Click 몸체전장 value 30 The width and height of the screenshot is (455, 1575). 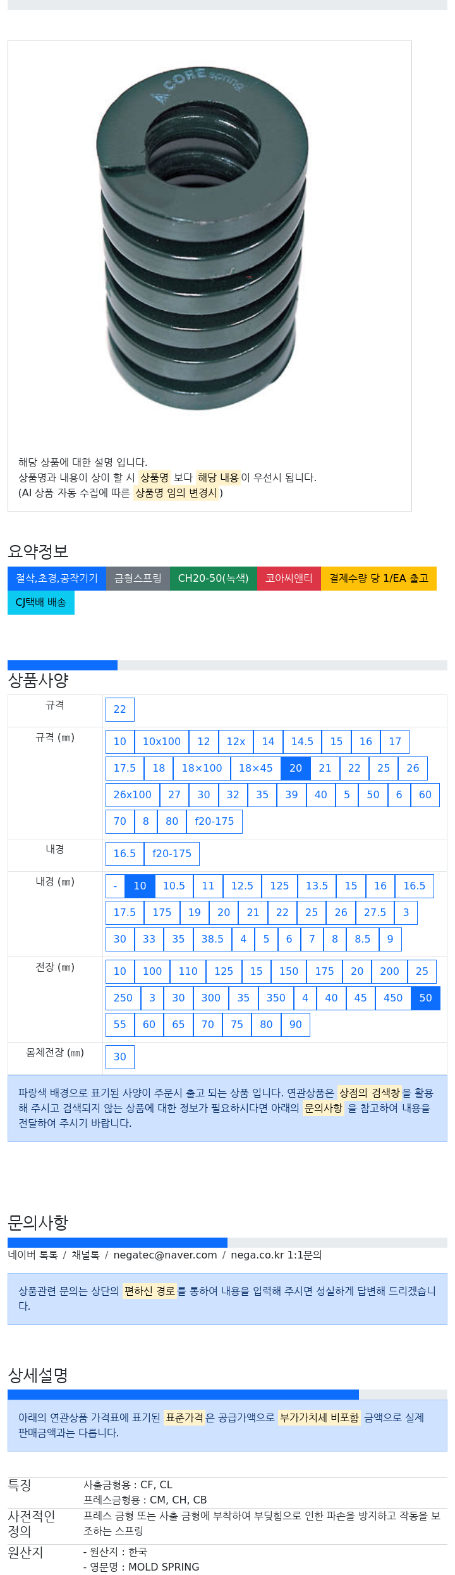(120, 1057)
